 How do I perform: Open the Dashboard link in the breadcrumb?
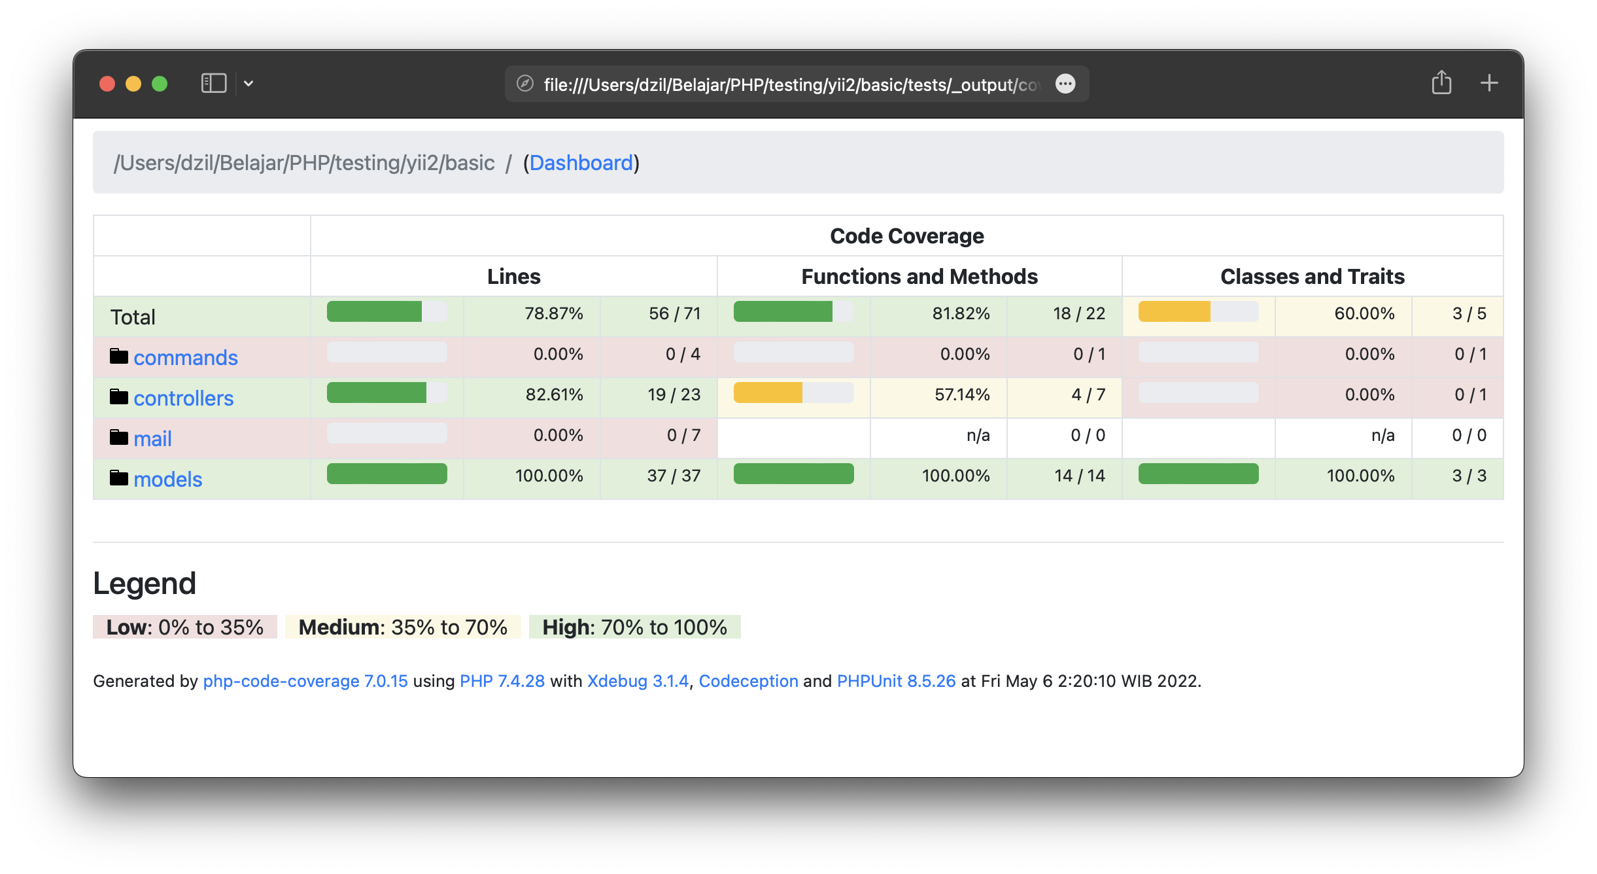coord(581,163)
